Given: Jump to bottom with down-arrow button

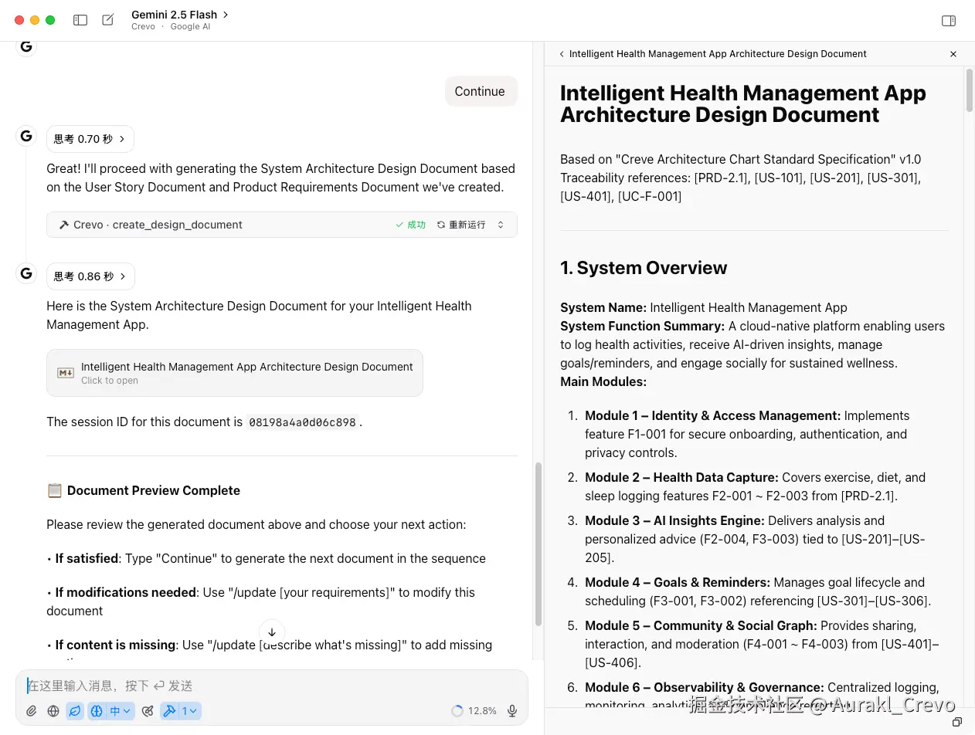Looking at the screenshot, I should coord(272,632).
